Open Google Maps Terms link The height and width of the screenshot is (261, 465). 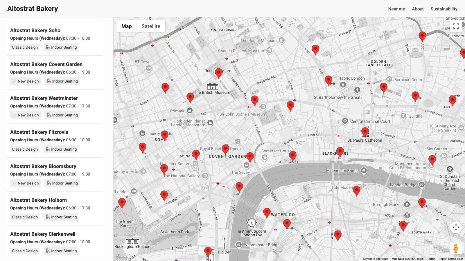click(431, 259)
